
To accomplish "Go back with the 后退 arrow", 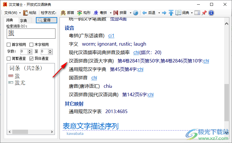I will tap(149, 13).
